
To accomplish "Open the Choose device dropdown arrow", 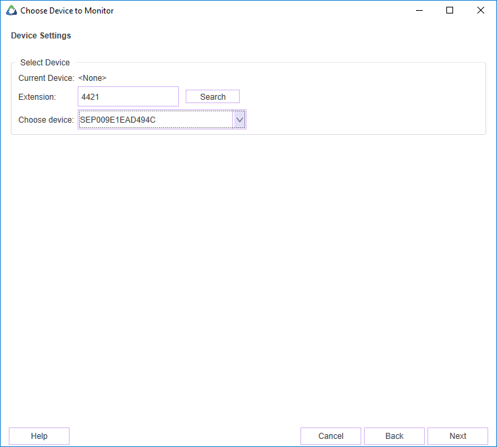I will pos(240,119).
